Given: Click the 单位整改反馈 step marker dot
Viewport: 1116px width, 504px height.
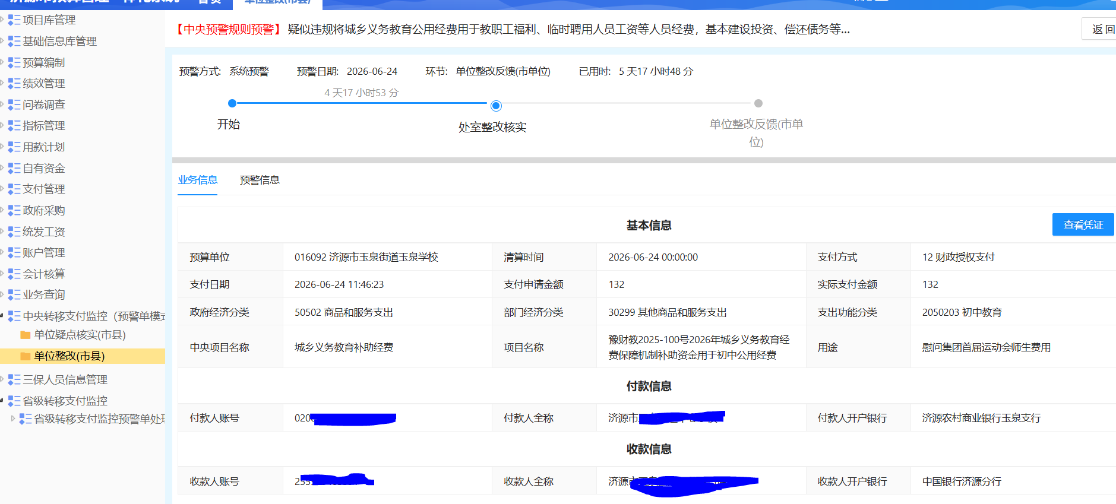Looking at the screenshot, I should [x=758, y=103].
